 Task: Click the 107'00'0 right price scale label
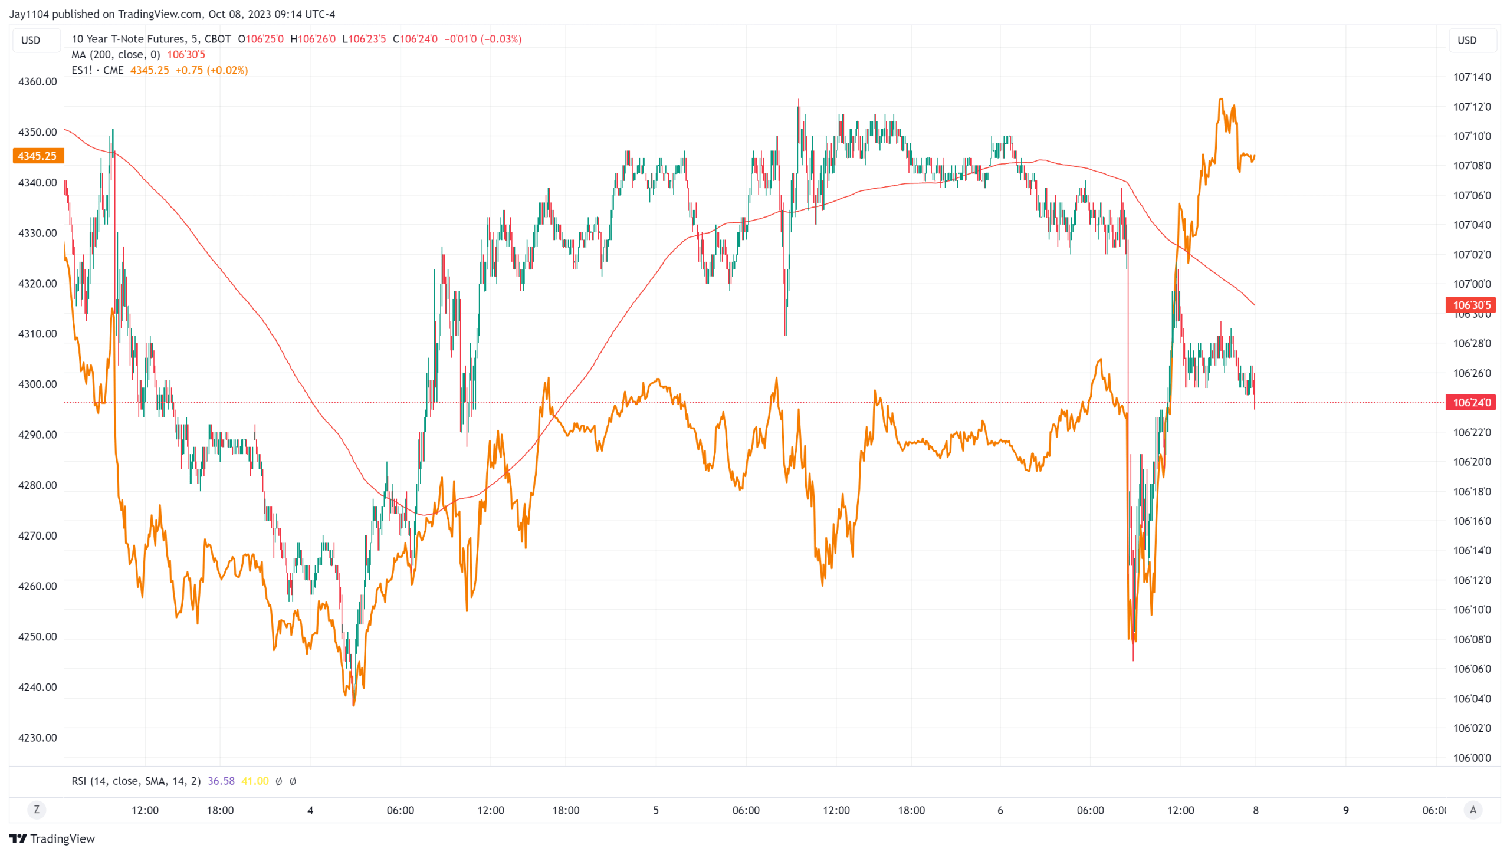click(x=1472, y=284)
